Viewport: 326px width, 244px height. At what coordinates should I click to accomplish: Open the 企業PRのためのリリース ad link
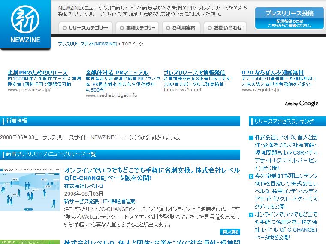pos(38,73)
